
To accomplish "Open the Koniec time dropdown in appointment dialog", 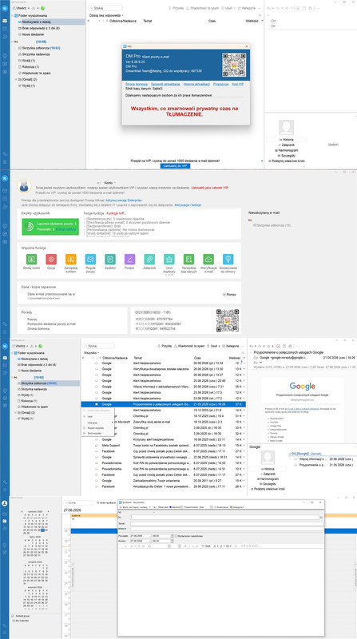I will (x=172, y=541).
